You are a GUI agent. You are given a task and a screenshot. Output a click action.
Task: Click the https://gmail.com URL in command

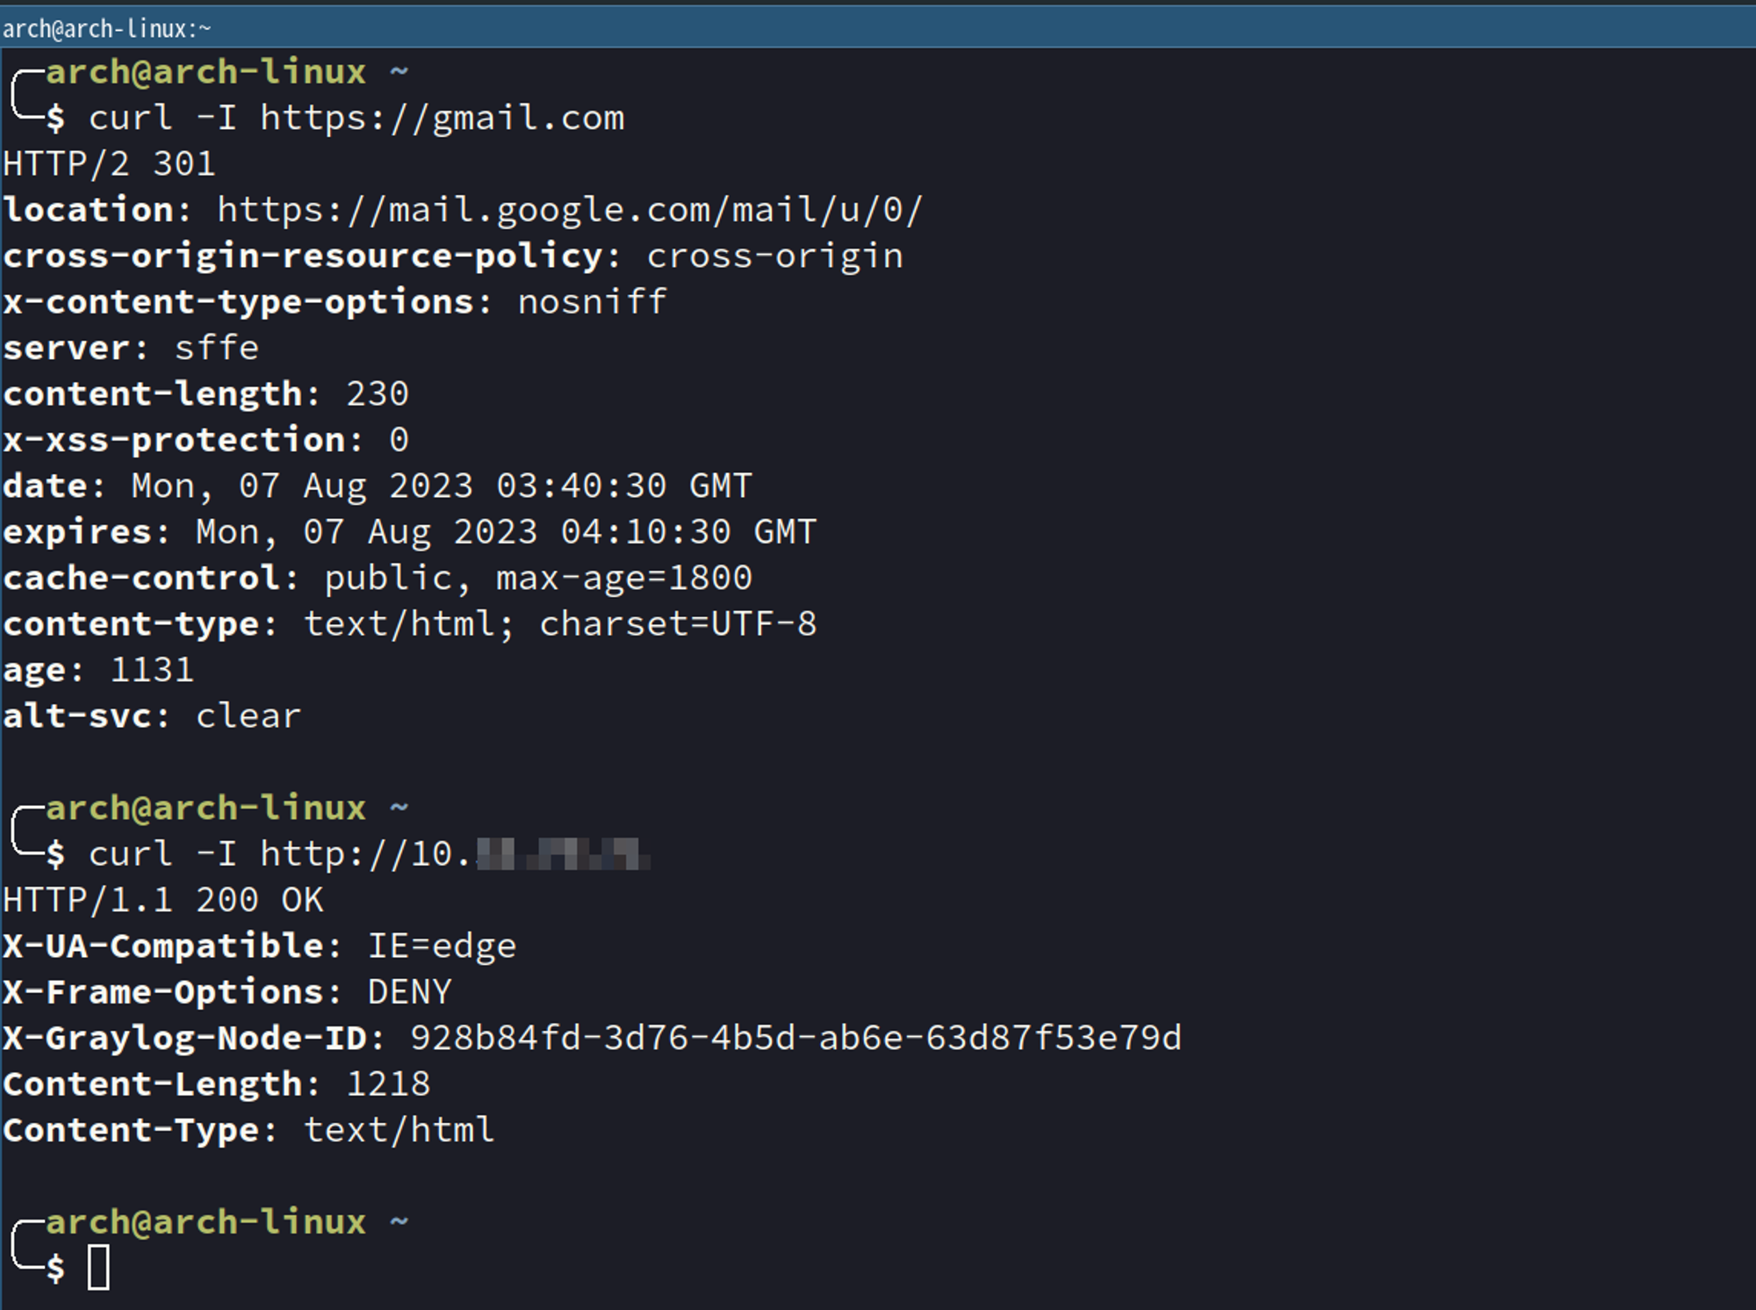click(442, 119)
